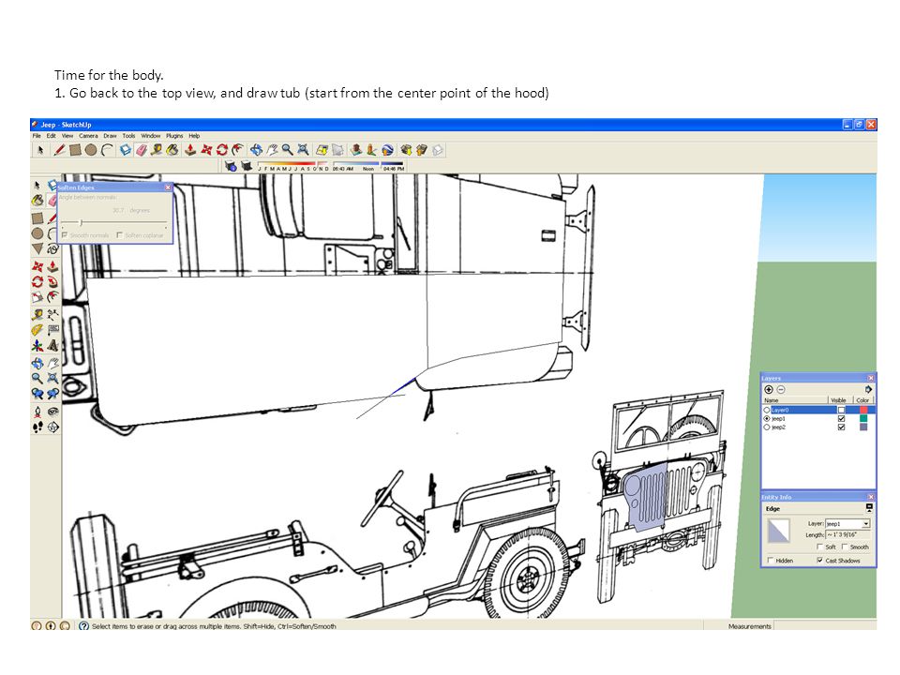Collapse Entity Info details toggle button
The height and width of the screenshot is (675, 900).
869,508
